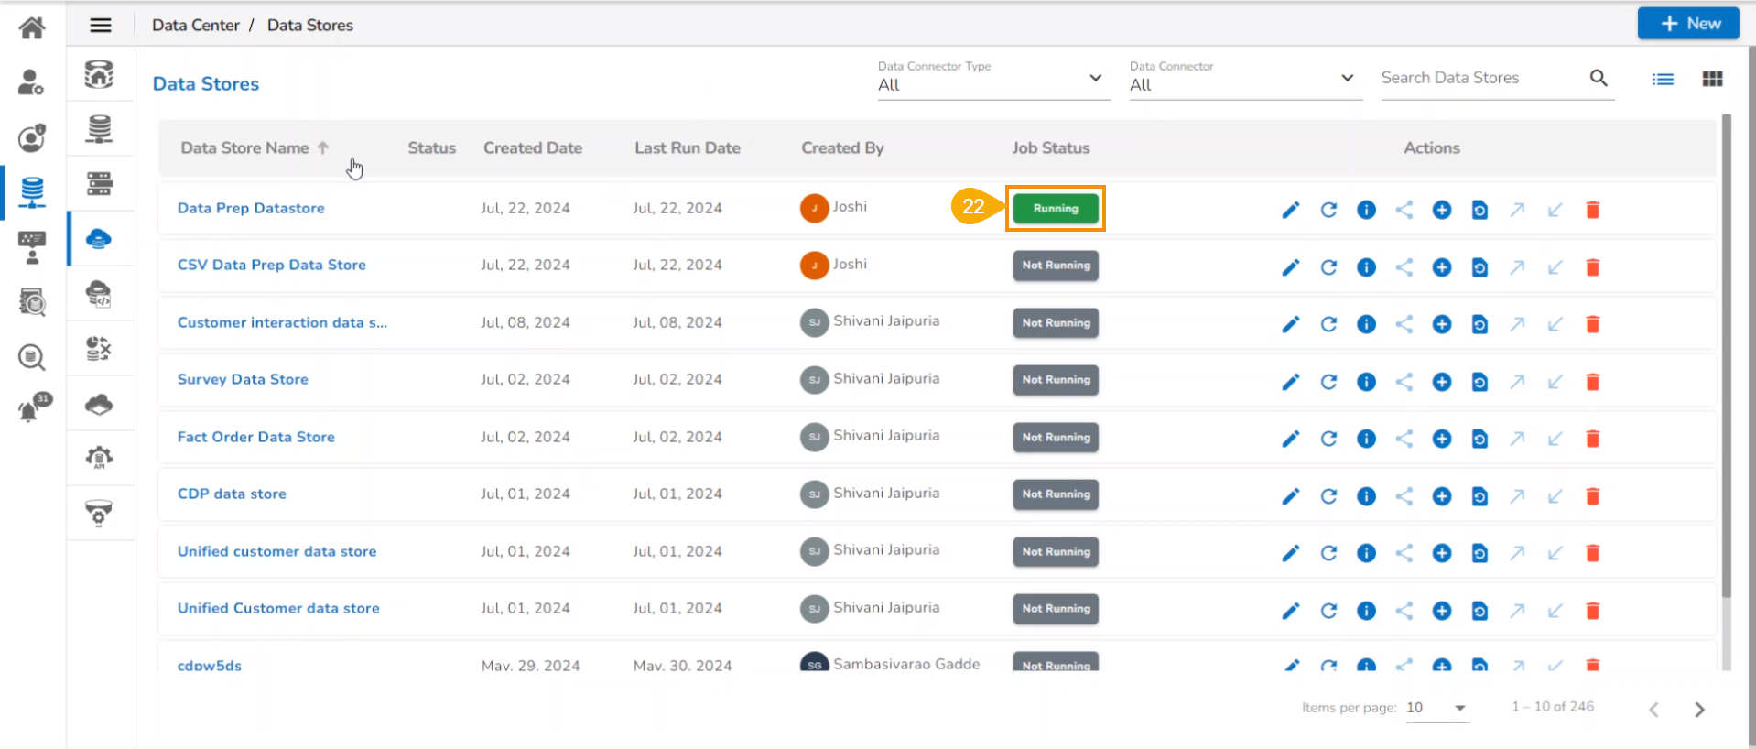The height and width of the screenshot is (749, 1756).
Task: View info for Customer interaction data store
Action: coord(1366,324)
